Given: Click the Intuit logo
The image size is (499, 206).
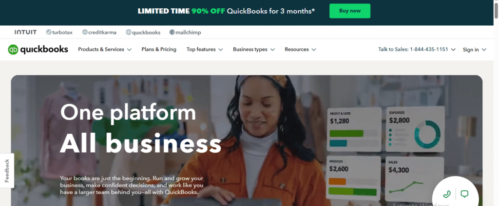Looking at the screenshot, I should click(x=25, y=32).
